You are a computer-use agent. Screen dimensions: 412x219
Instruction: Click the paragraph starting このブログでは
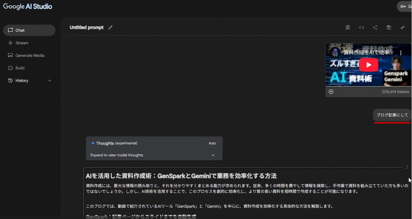click(209, 207)
